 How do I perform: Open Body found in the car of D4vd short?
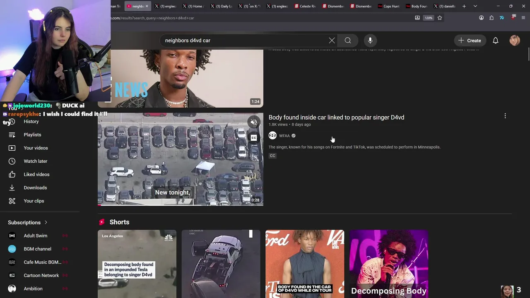click(x=305, y=264)
